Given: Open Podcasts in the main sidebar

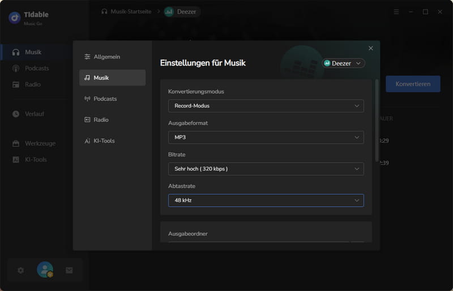Looking at the screenshot, I should click(x=36, y=69).
